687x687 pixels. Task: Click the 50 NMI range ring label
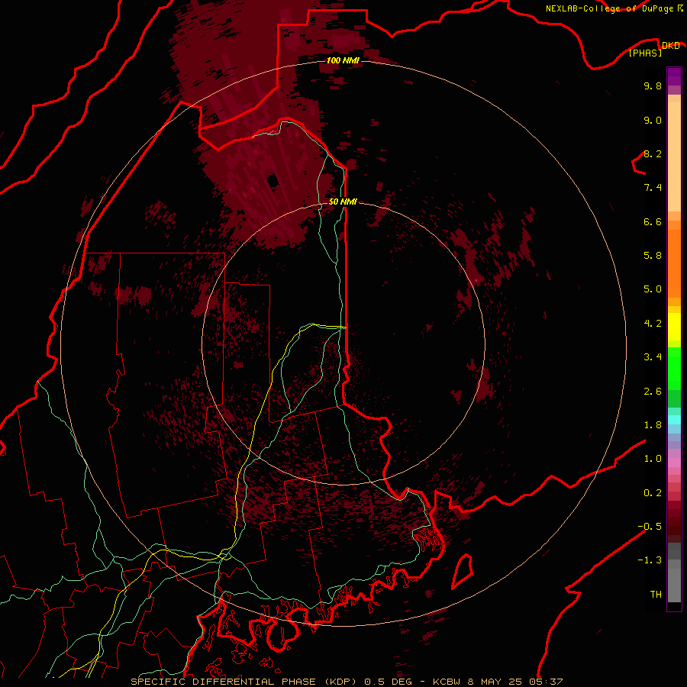point(343,202)
